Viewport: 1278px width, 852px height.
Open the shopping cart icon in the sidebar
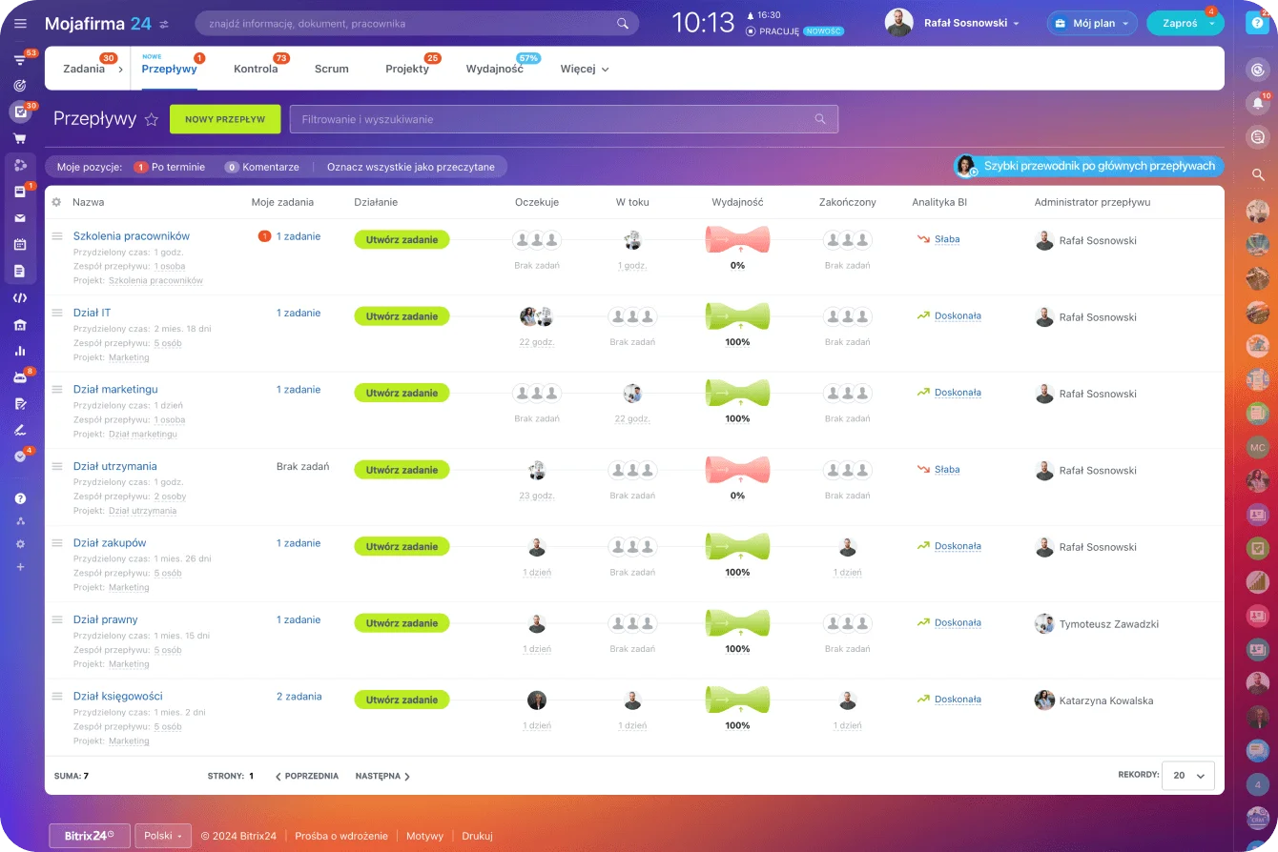click(x=20, y=139)
